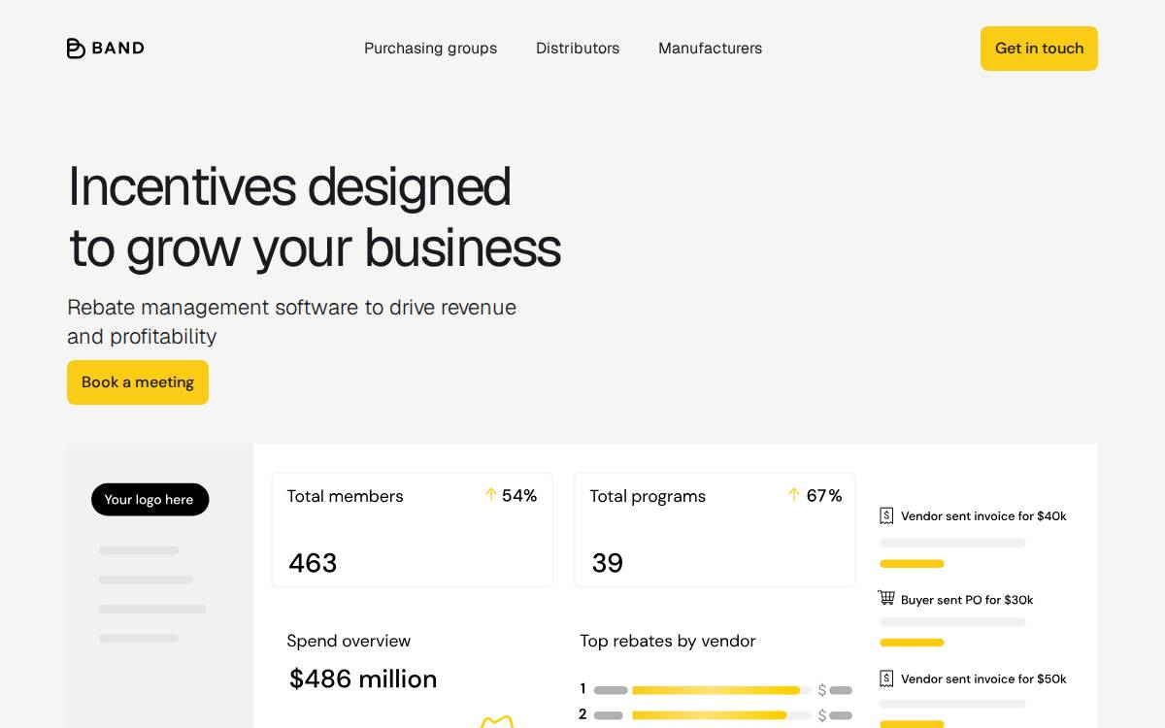
Task: Click the up arrow next to 67%
Action: click(794, 495)
